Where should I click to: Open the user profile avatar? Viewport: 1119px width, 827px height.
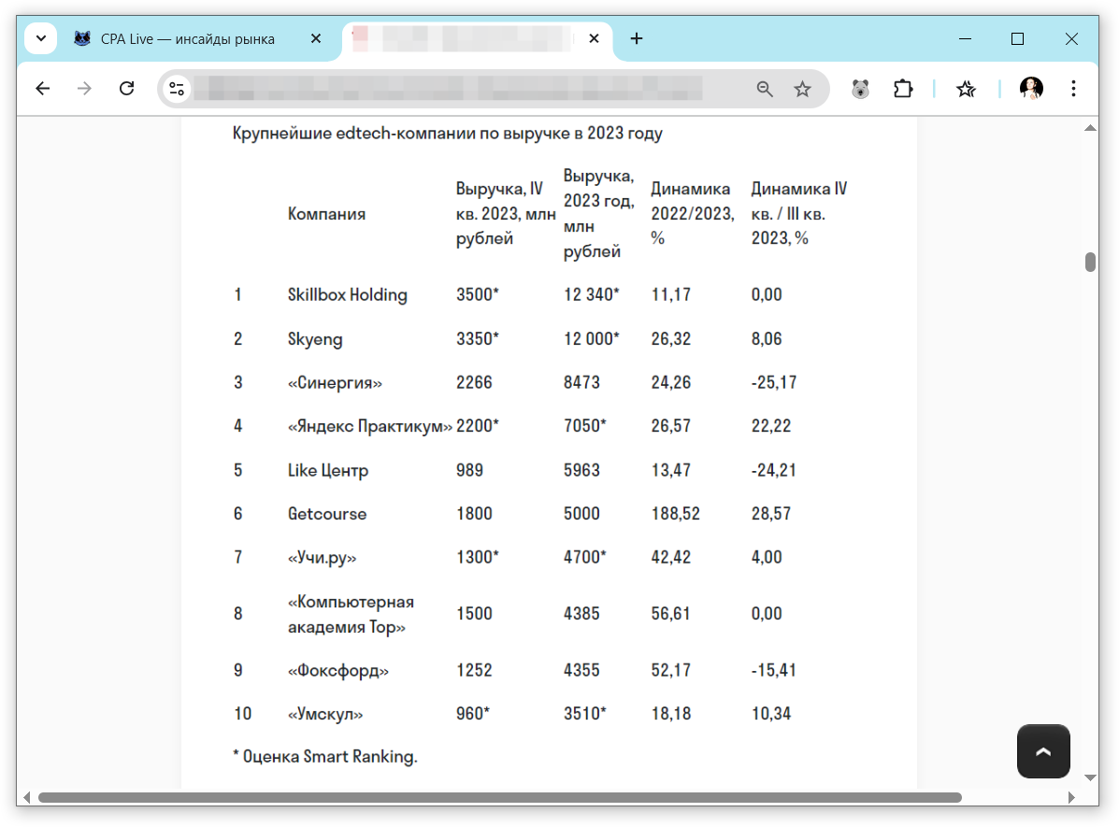pyautogui.click(x=1031, y=89)
